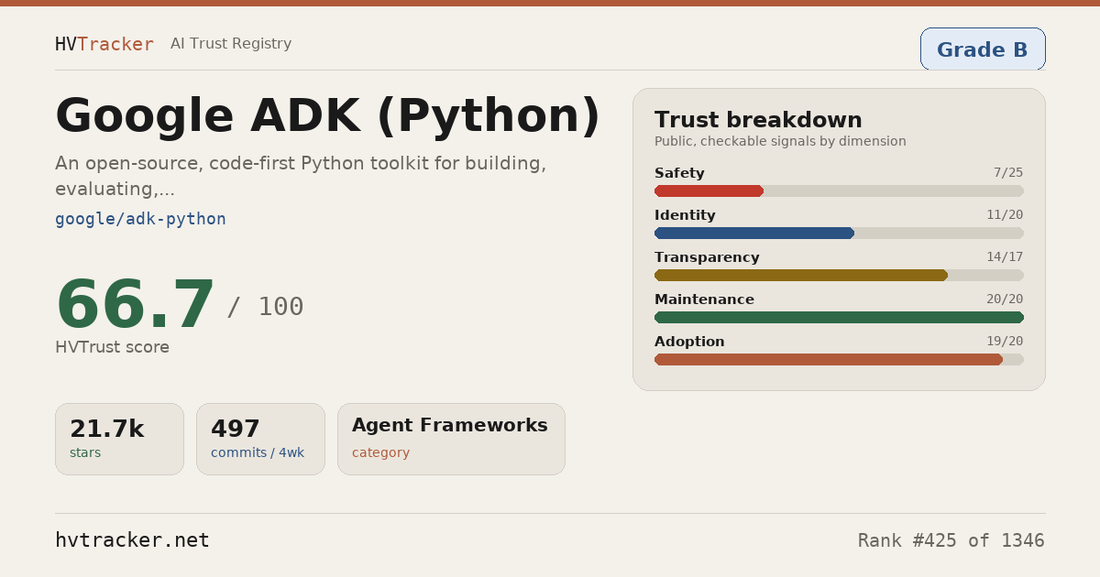Click the HVTrust score caption
Viewport: 1100px width, 577px height.
click(112, 347)
